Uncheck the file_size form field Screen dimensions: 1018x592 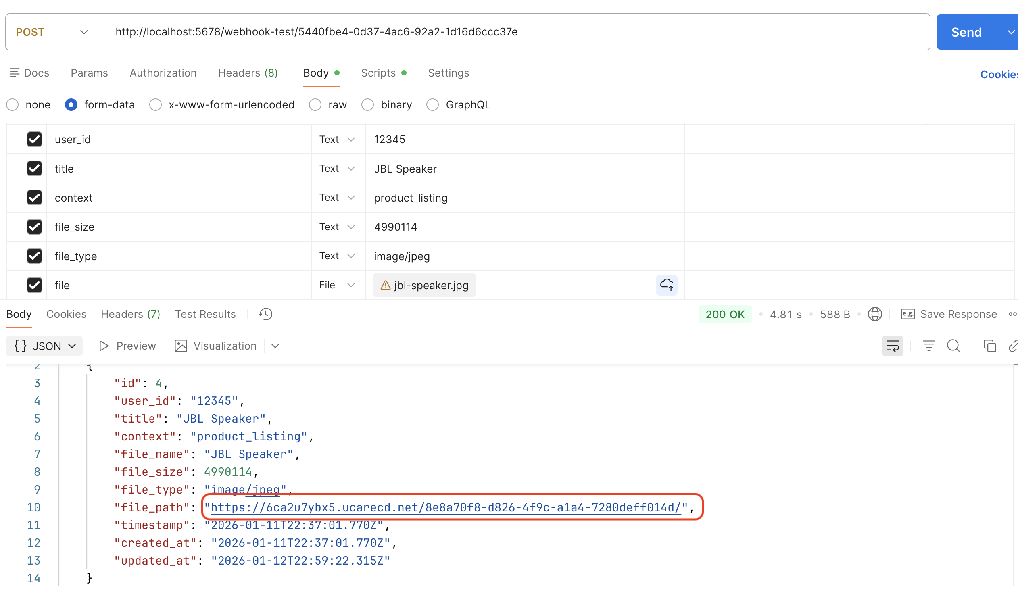tap(34, 227)
